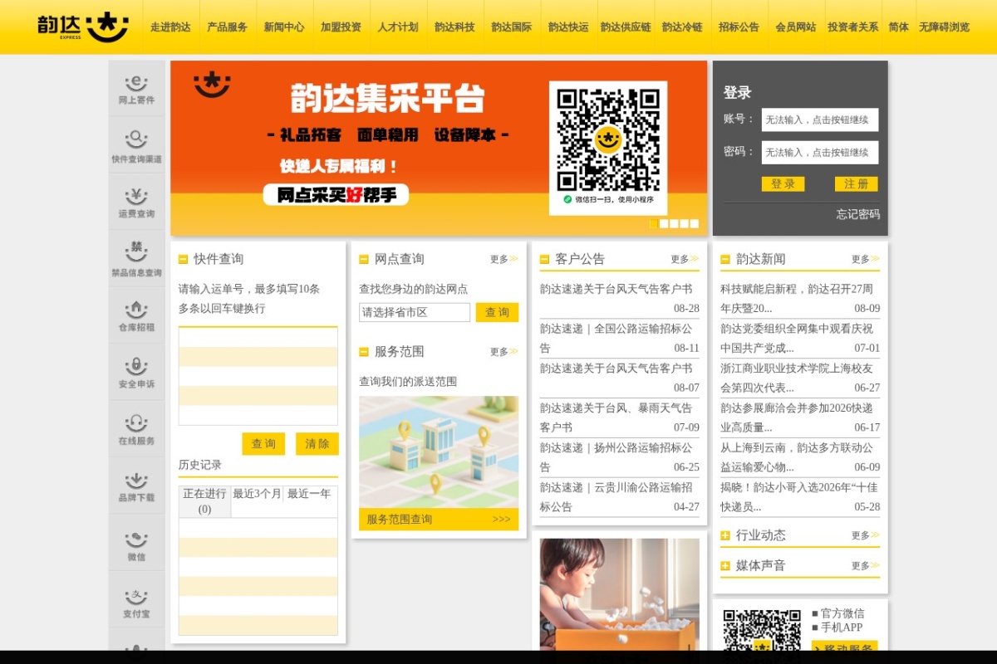Select the last banner carousel dot
The image size is (997, 664).
(x=695, y=223)
